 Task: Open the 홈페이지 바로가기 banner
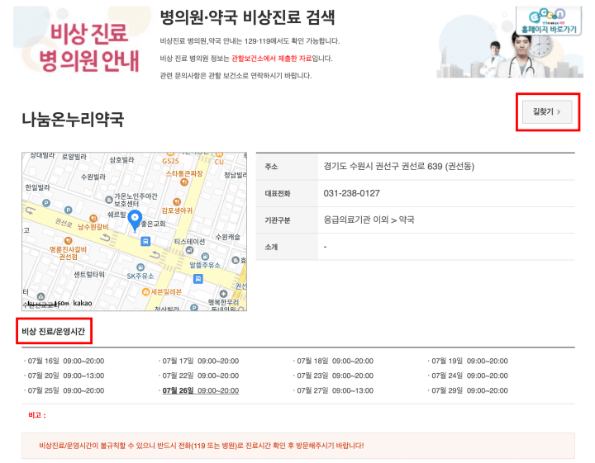[x=549, y=22]
